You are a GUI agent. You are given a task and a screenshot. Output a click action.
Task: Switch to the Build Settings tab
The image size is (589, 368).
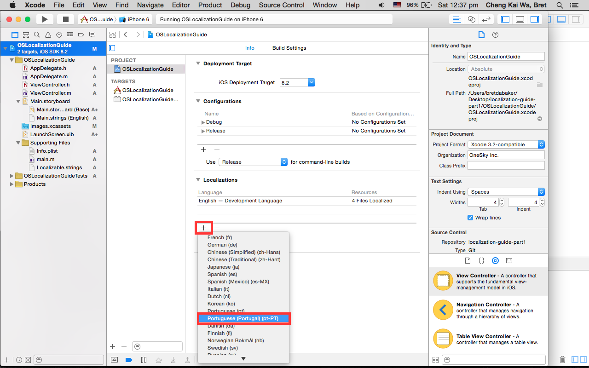click(289, 48)
